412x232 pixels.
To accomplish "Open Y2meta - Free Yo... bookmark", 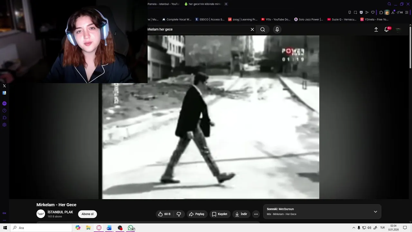I will click(374, 19).
